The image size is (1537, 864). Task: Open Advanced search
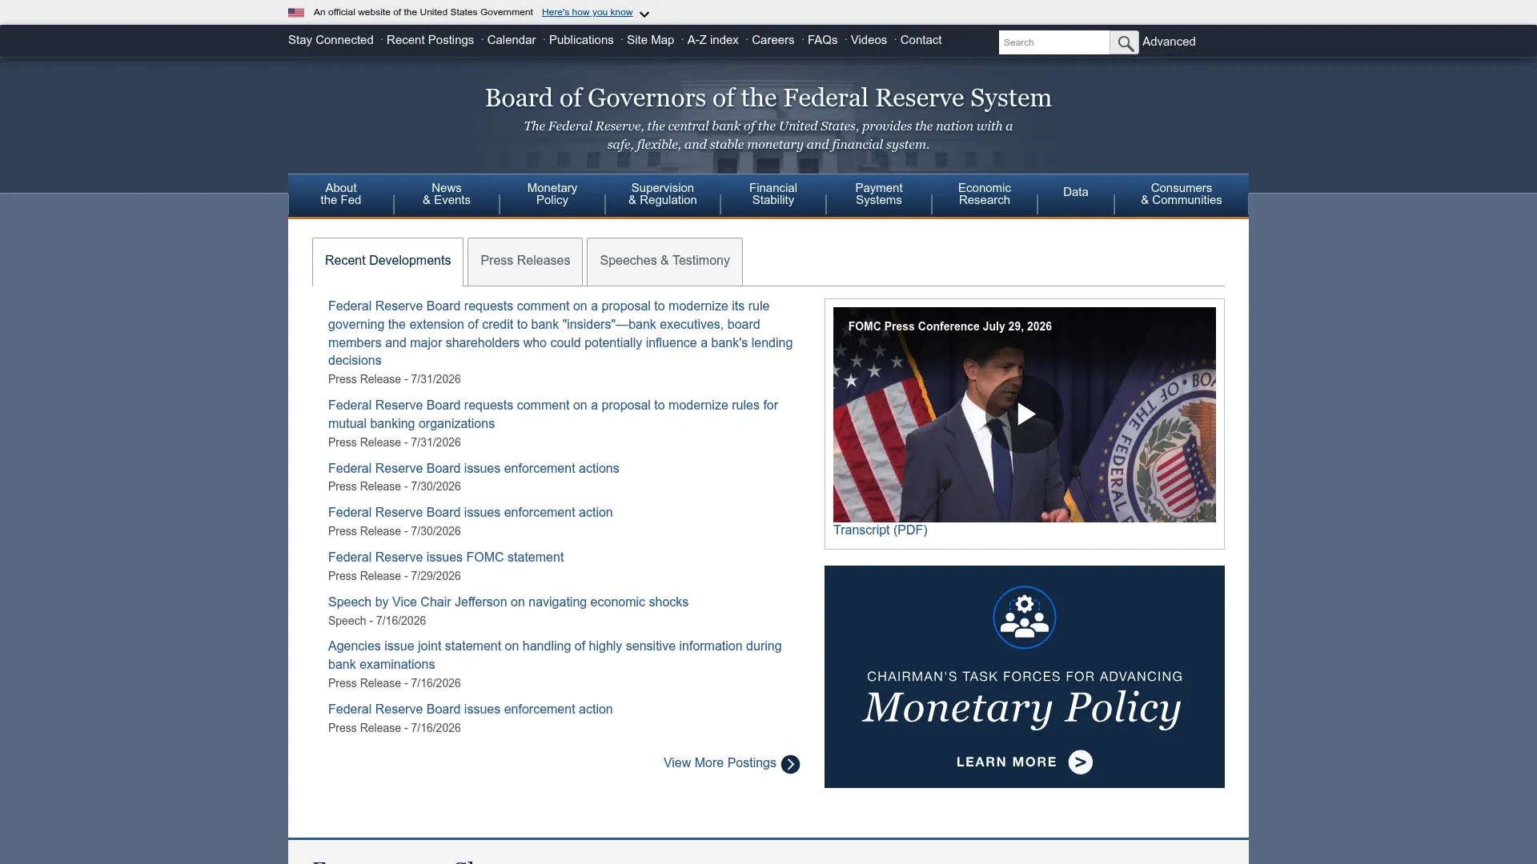[1169, 42]
